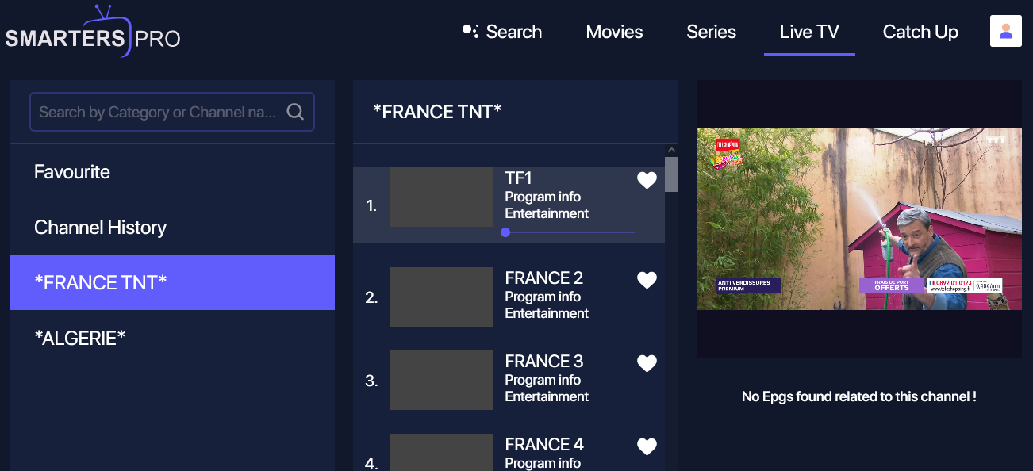The height and width of the screenshot is (471, 1033).
Task: Click the TF1 program progress slider
Action: coord(568,232)
